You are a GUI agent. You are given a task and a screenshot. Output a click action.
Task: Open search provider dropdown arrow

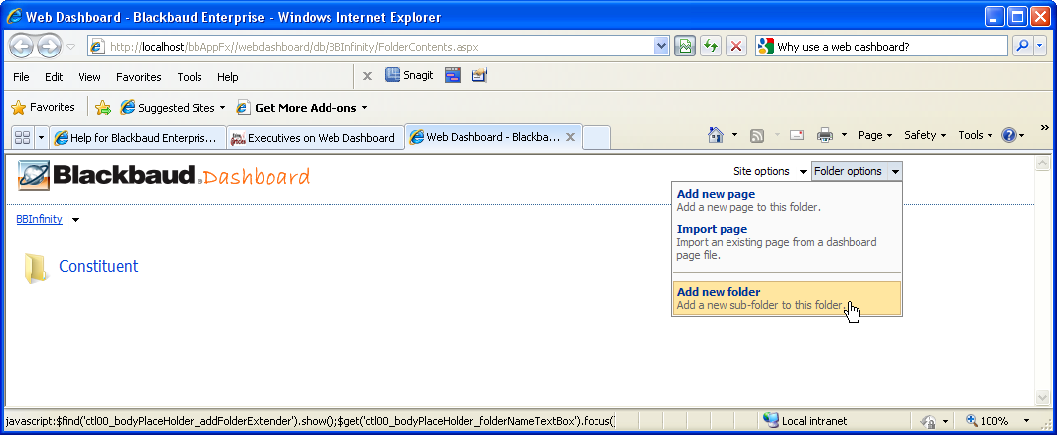1039,47
